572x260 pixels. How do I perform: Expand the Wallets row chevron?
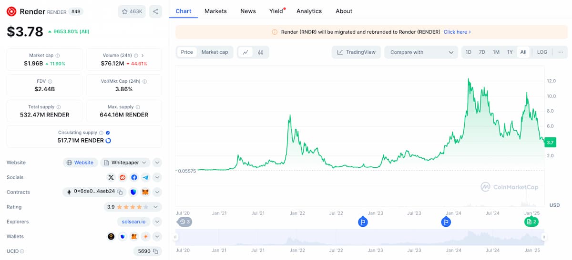tap(157, 236)
